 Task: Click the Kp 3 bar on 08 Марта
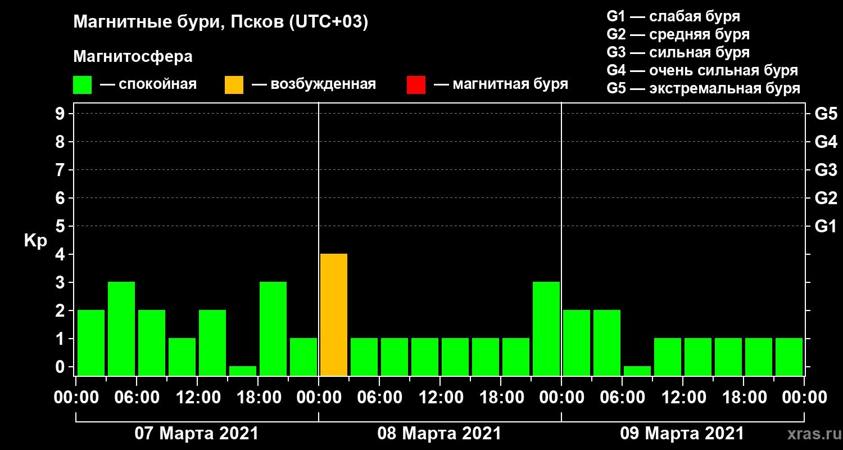click(x=546, y=328)
